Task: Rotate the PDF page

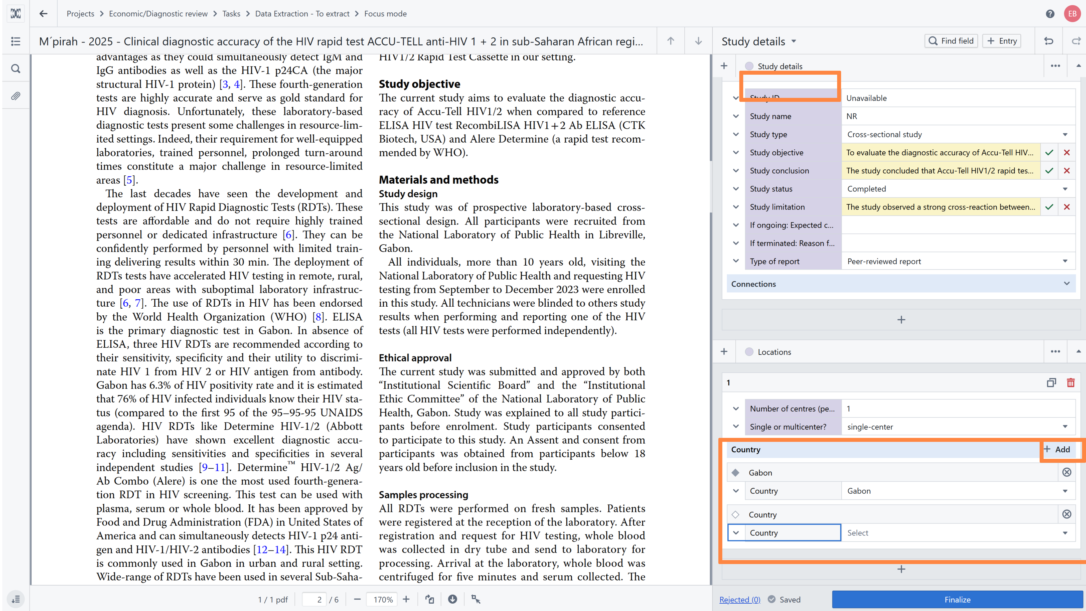Action: (x=430, y=599)
